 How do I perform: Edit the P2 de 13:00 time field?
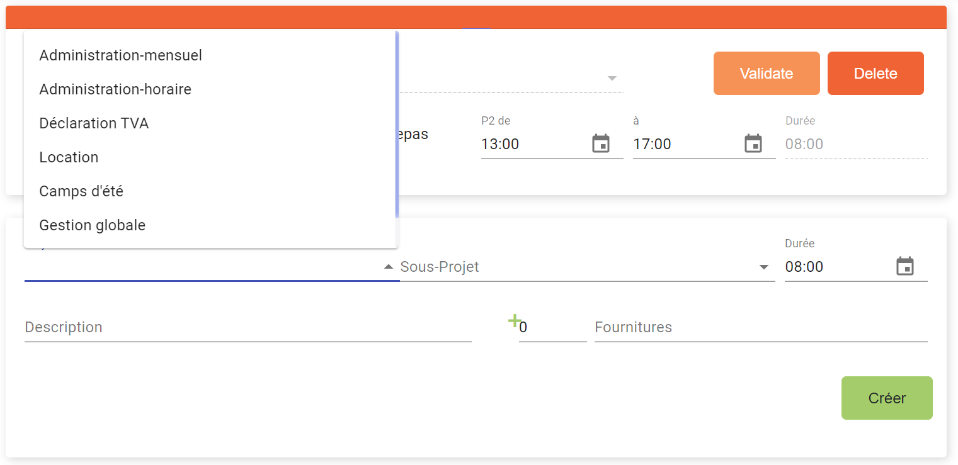tap(532, 144)
